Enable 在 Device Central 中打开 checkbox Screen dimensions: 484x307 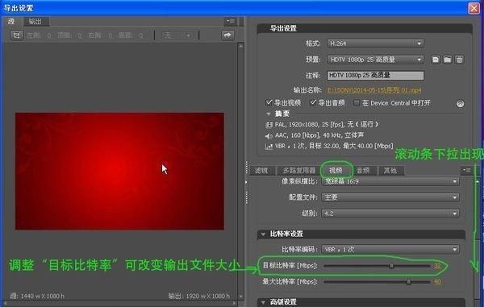[x=357, y=103]
